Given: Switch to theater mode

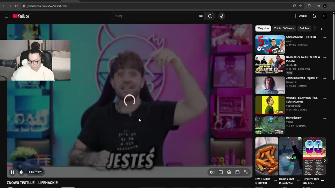Looking at the screenshot, I should (237, 172).
